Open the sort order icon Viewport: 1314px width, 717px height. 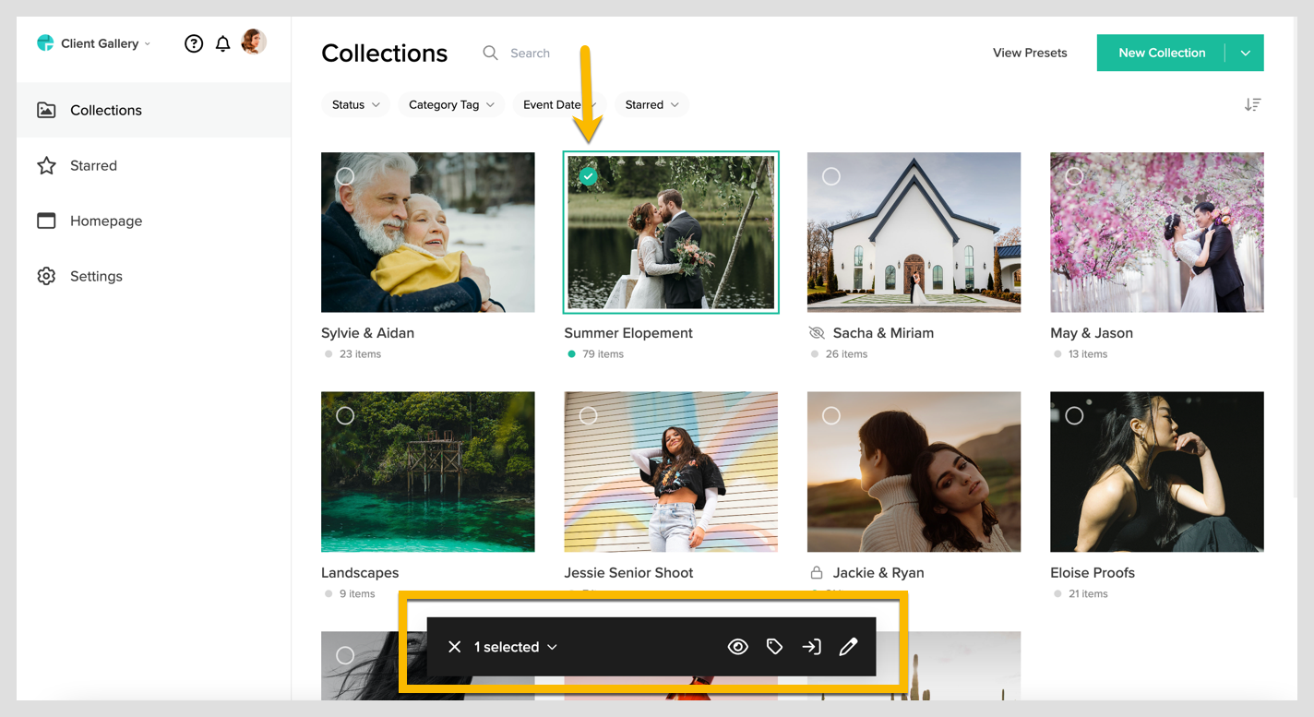coord(1252,104)
